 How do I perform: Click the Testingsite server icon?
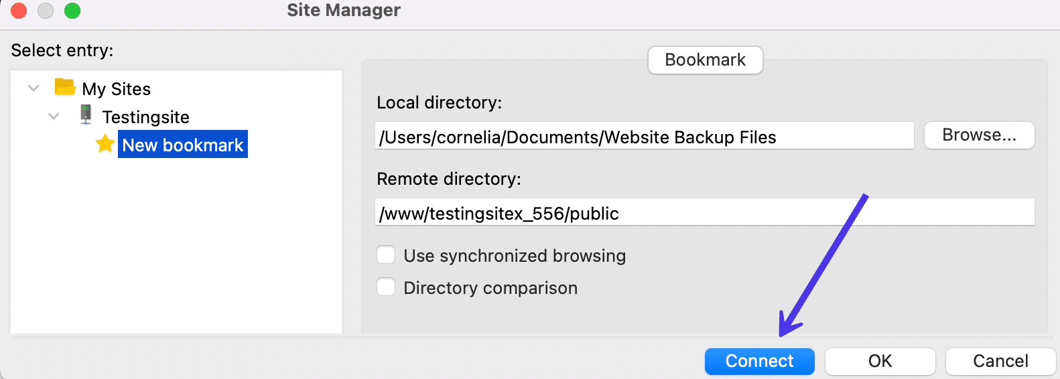coord(86,115)
